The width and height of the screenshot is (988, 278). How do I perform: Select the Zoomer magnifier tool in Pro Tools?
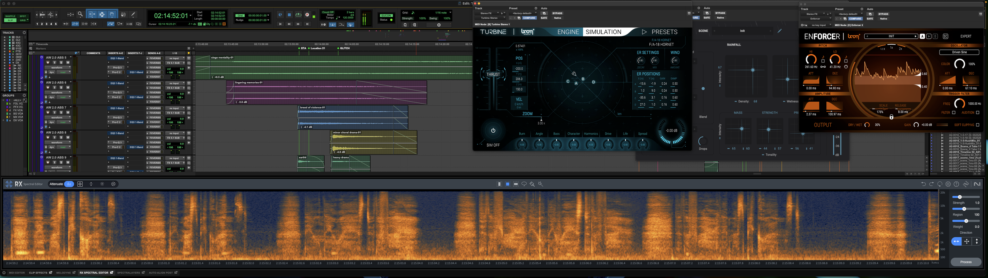80,15
